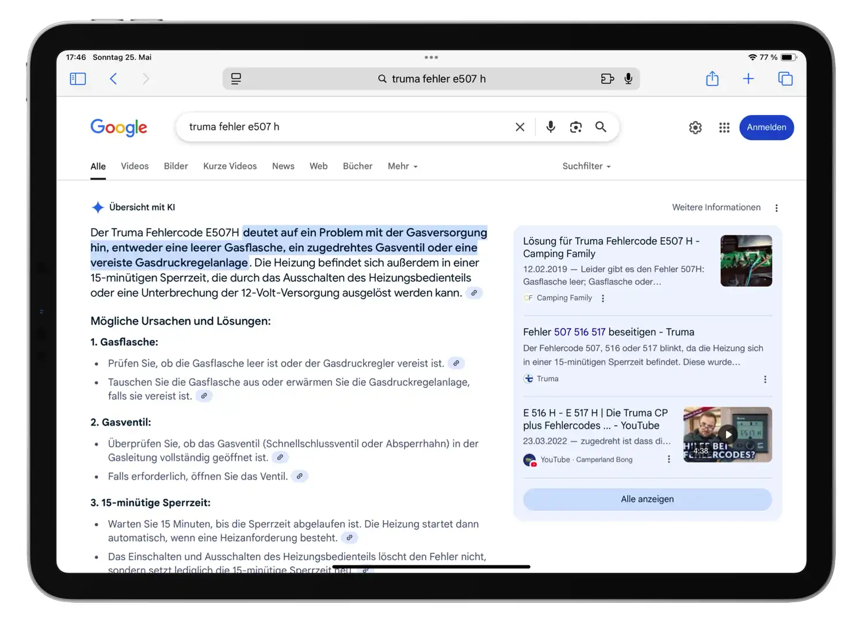Screen dimensions: 863x624
Task: Open Google Lens image search
Action: click(x=575, y=127)
